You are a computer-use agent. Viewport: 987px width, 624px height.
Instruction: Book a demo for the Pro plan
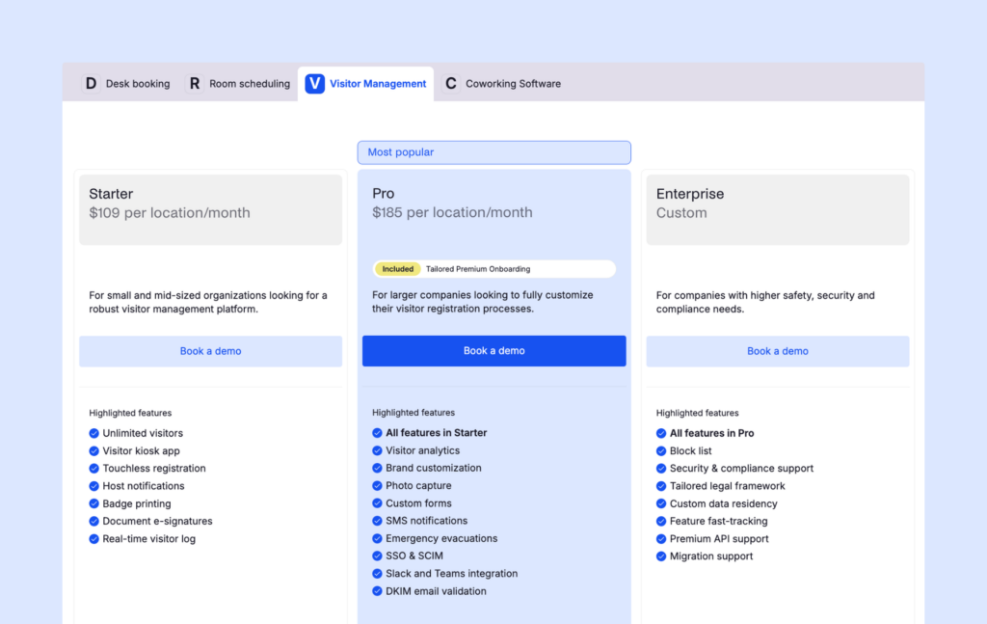[493, 351]
